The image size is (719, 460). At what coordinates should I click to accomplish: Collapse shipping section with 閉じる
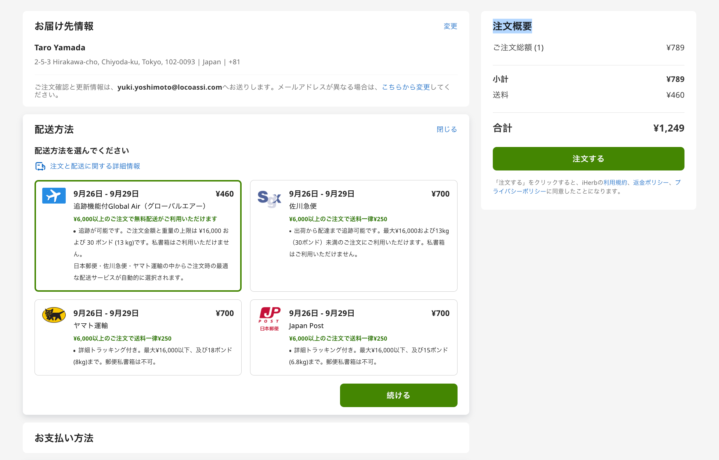click(x=447, y=129)
